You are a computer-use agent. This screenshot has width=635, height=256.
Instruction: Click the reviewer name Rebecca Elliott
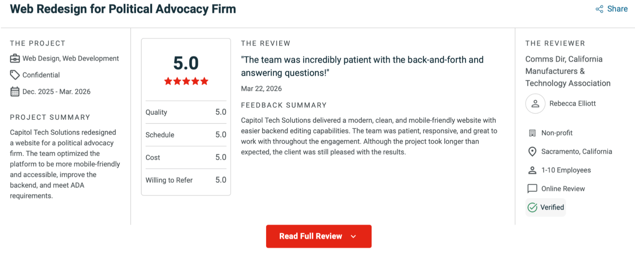pos(572,104)
